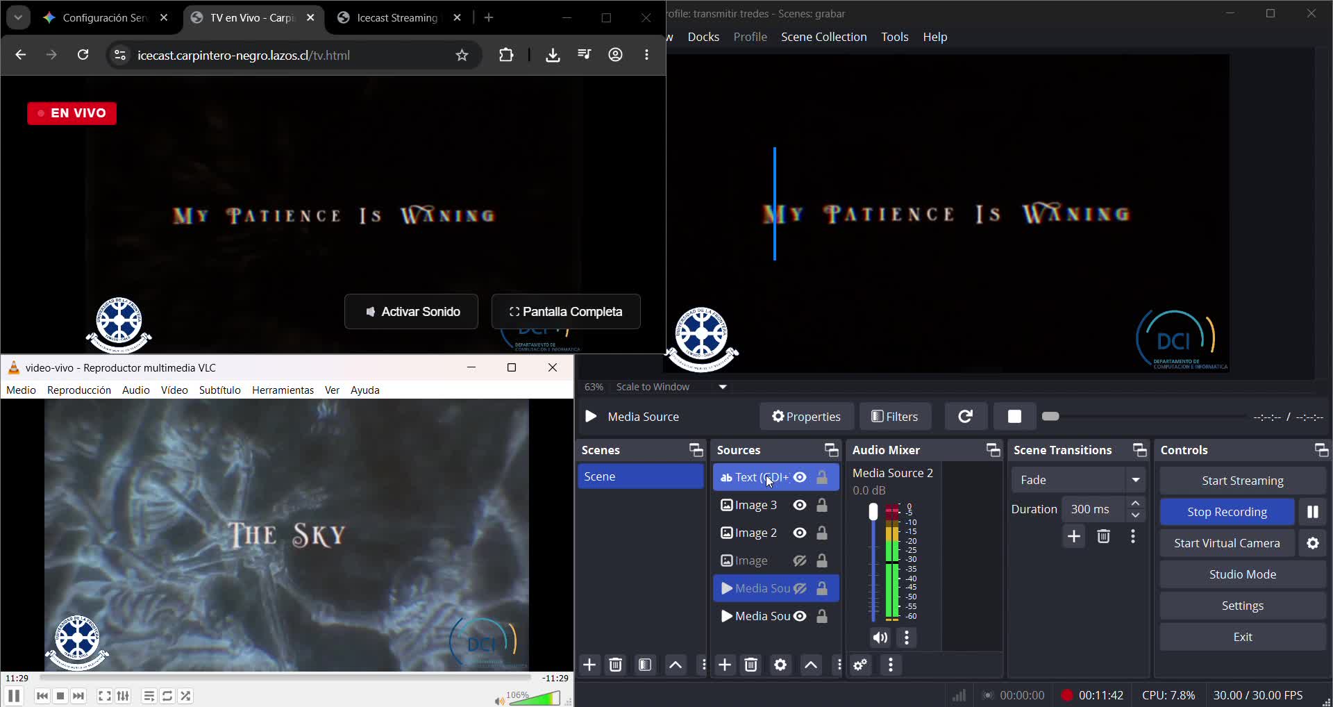Viewport: 1333px width, 707px height.
Task: Open VLC Herramientas menu
Action: (283, 390)
